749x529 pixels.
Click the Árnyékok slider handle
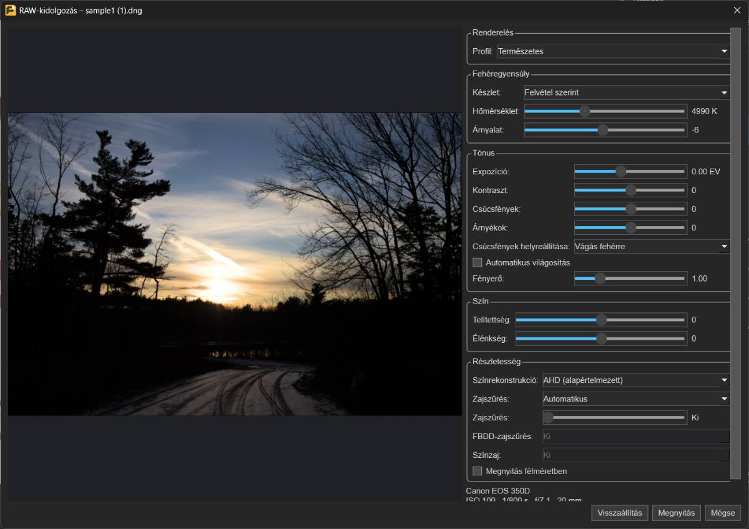631,227
